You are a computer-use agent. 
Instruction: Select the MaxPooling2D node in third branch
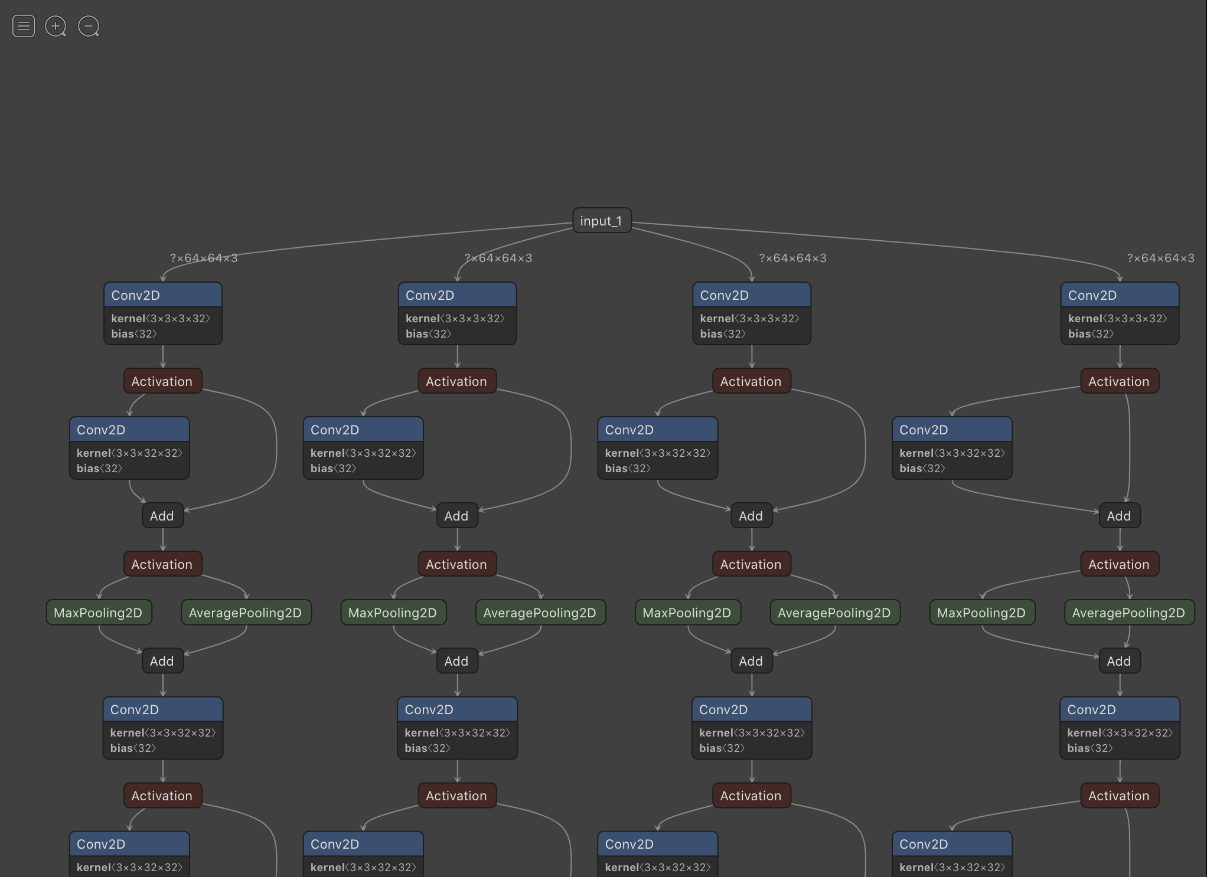[687, 613]
